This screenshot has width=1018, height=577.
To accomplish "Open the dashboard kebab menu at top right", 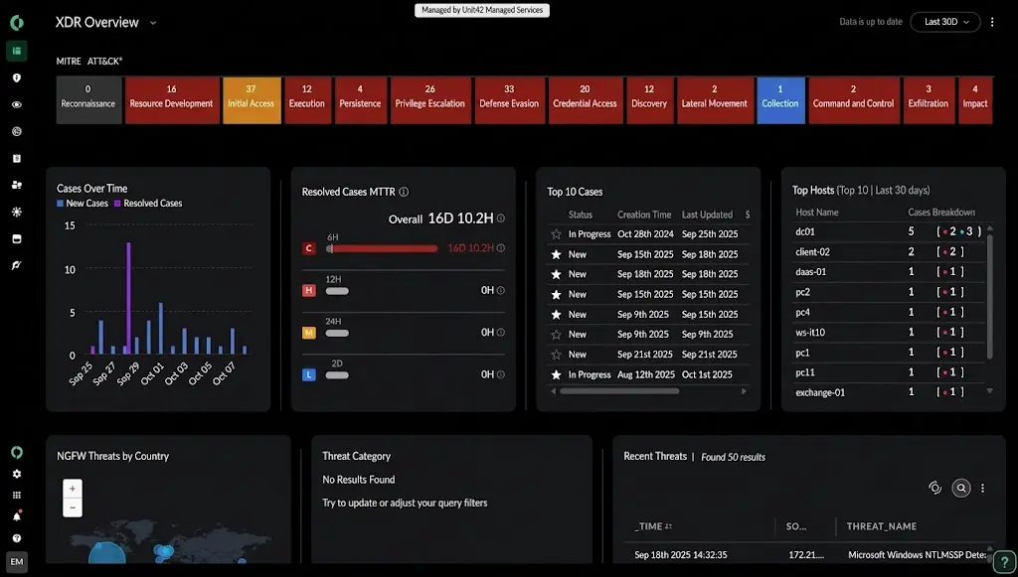I will click(992, 22).
